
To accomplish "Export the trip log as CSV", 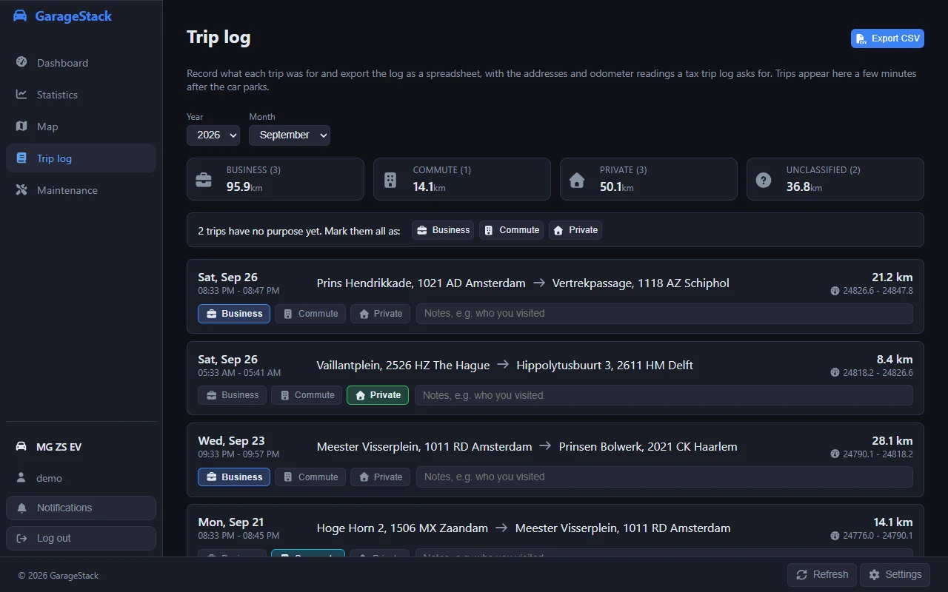I will coord(887,38).
